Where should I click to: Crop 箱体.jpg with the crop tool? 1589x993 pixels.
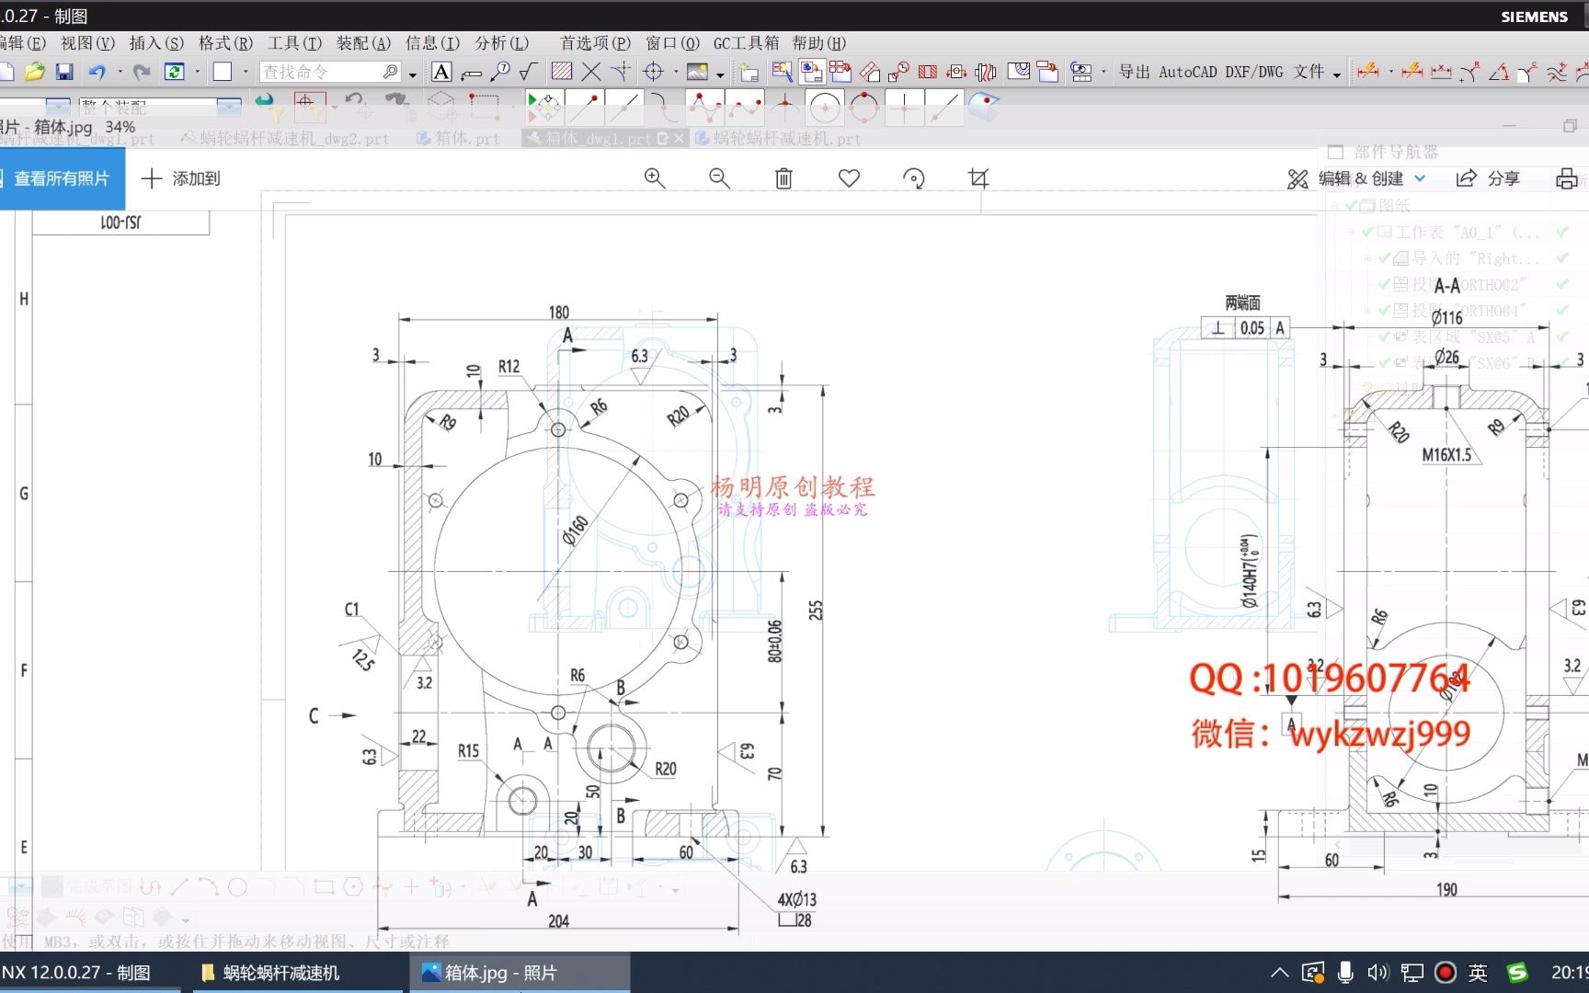pos(978,177)
